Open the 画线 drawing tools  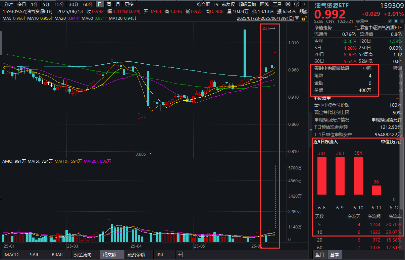pos(264,4)
